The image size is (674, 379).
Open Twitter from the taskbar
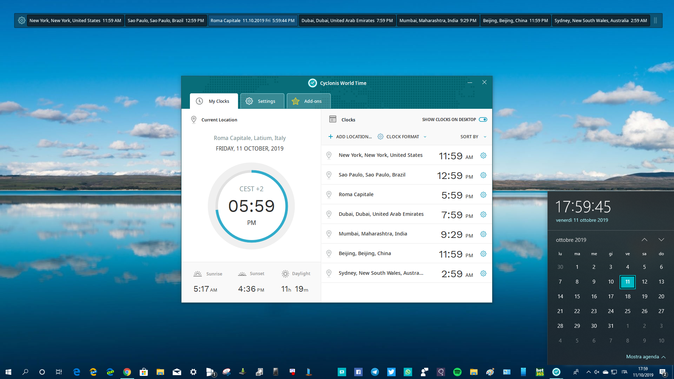tap(391, 372)
